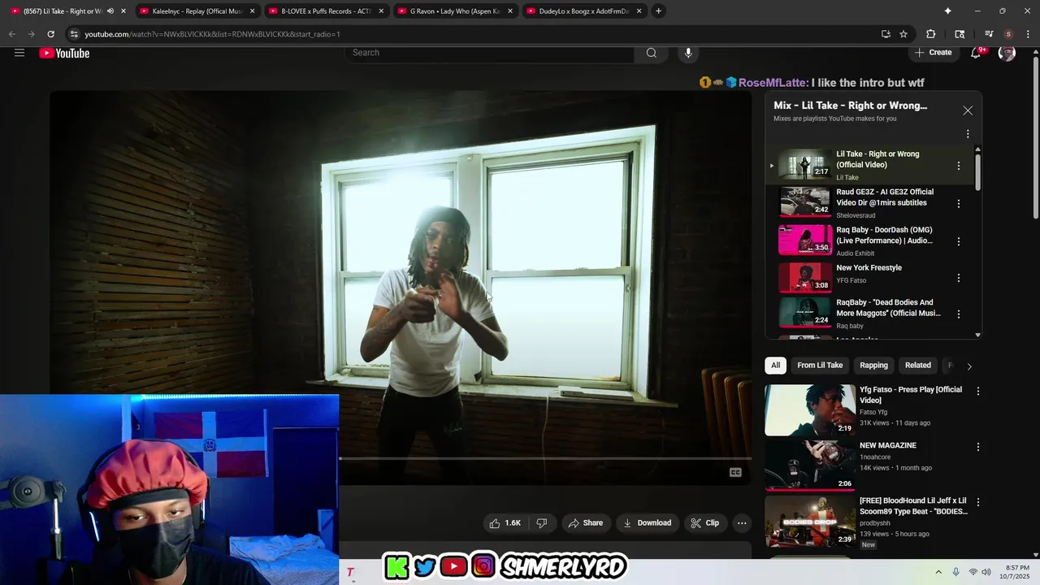Open the Windows tray hidden icons chevron
Image resolution: width=1040 pixels, height=585 pixels.
pos(938,572)
